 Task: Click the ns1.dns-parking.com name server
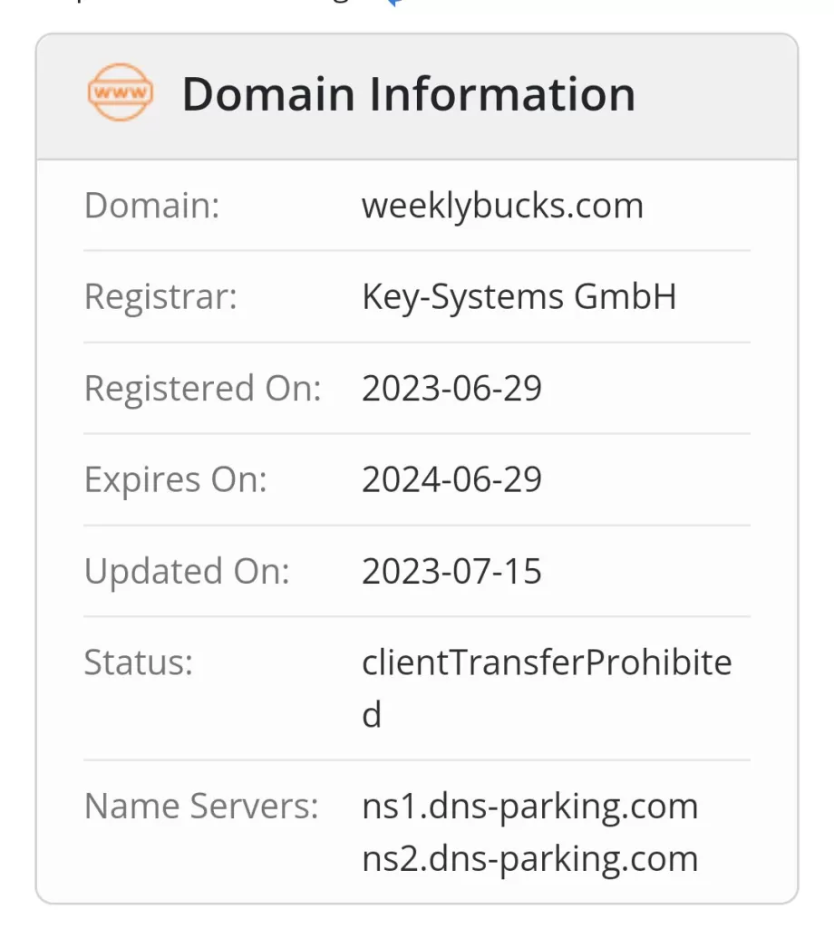click(x=529, y=806)
